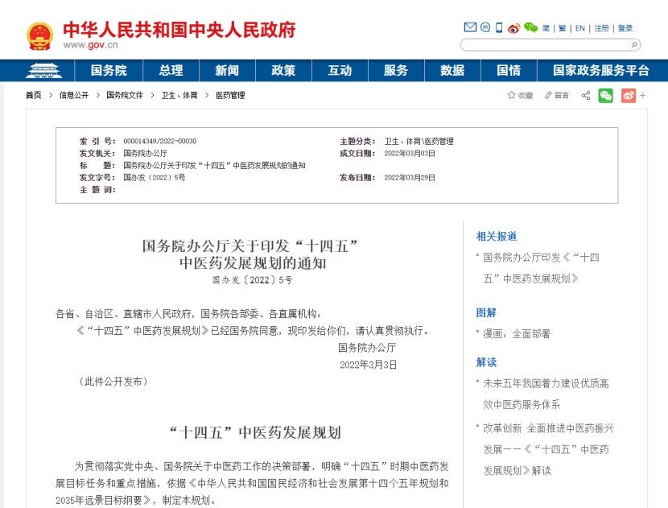Click the 登录 login link
This screenshot has width=668, height=508.
coord(624,27)
